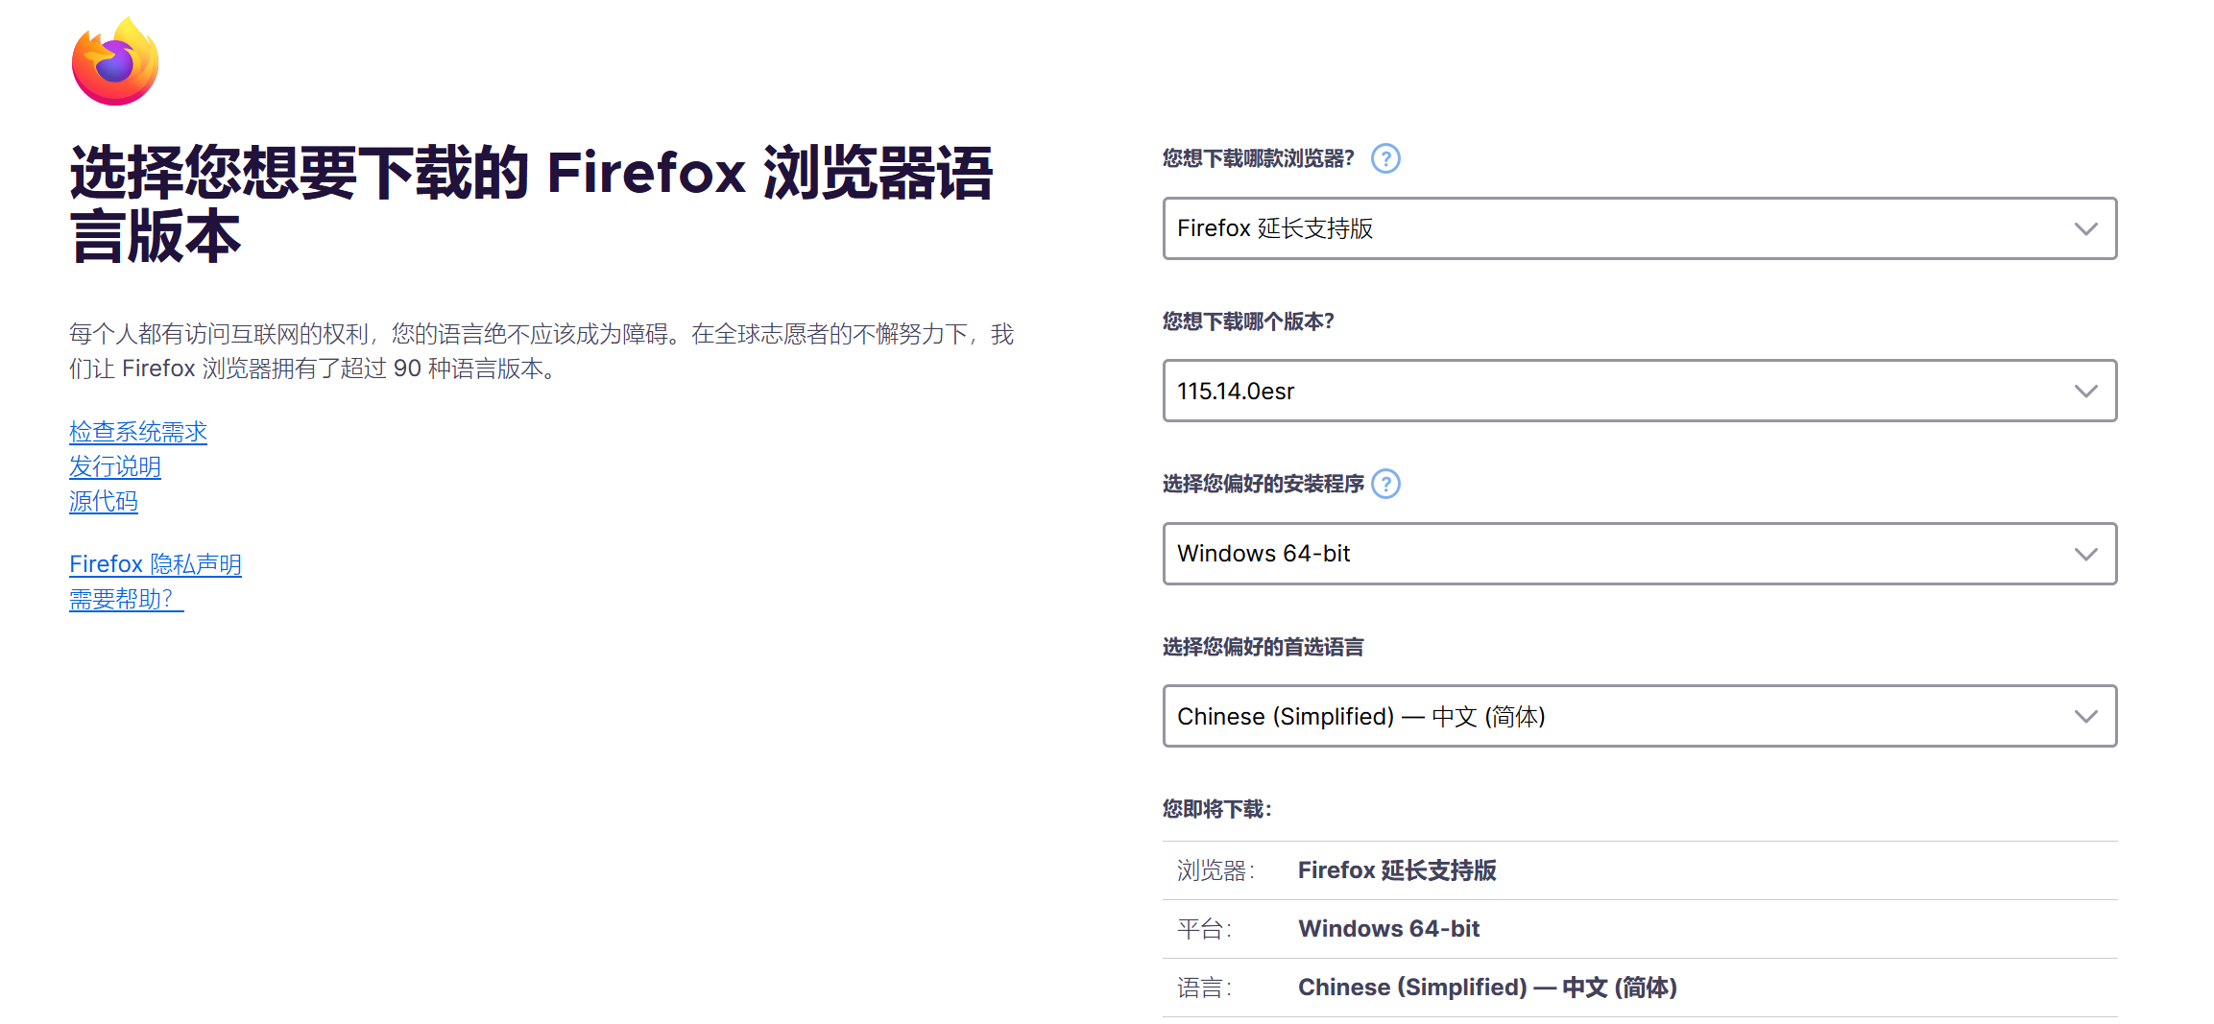2214x1024 pixels.
Task: Open the Windows 64-bit installer dropdown
Action: 1639,554
